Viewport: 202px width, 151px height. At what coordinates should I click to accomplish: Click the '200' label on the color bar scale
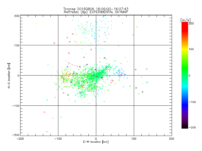pyautogui.click(x=191, y=23)
